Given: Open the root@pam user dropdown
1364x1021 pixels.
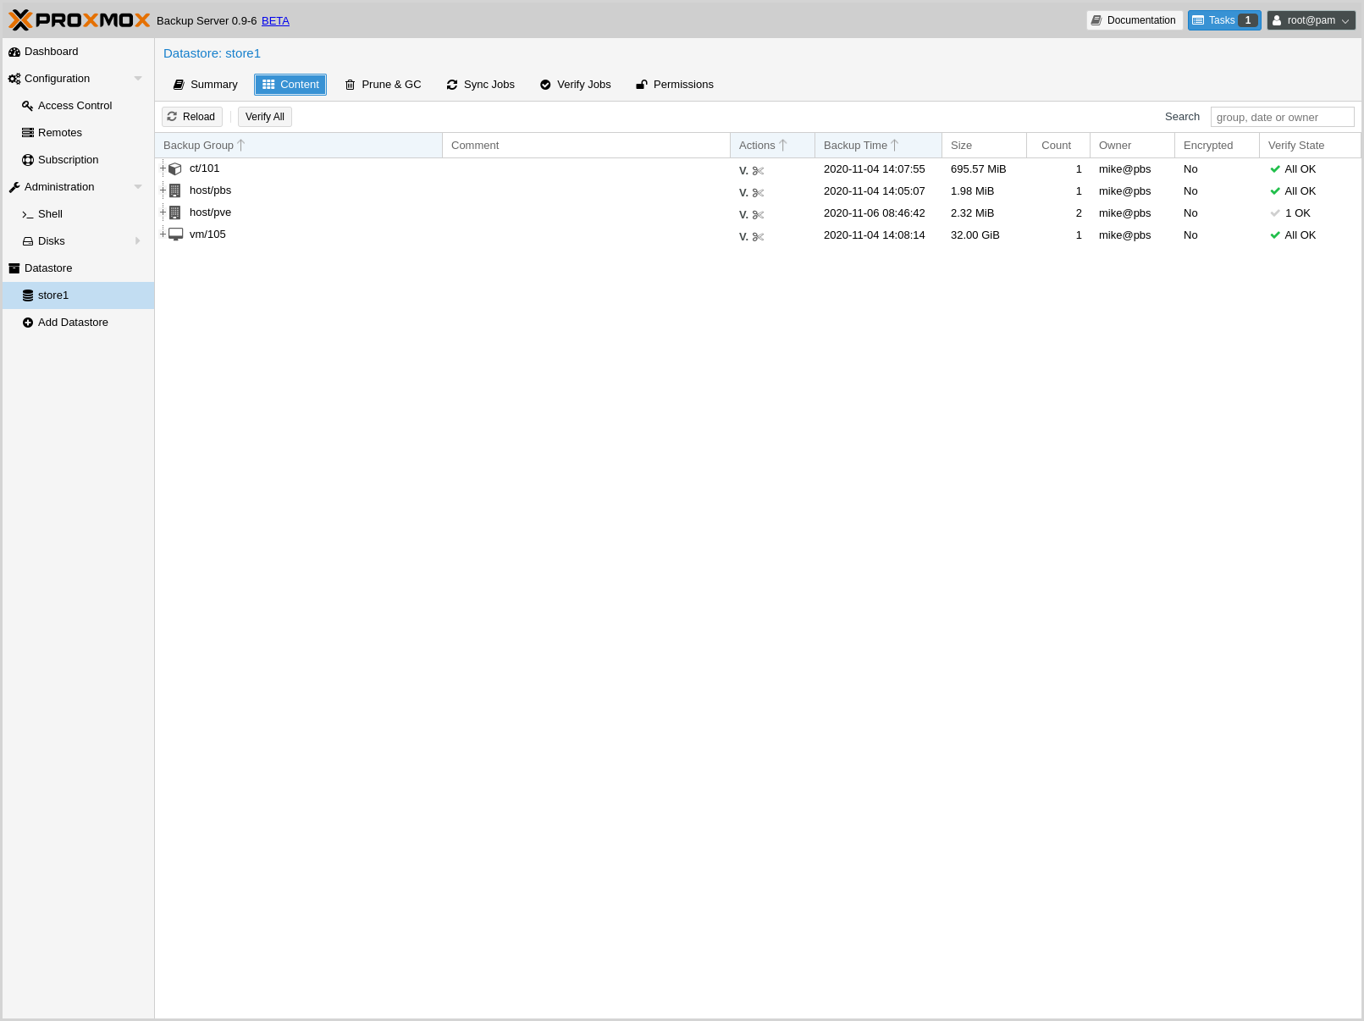Looking at the screenshot, I should click(1311, 20).
